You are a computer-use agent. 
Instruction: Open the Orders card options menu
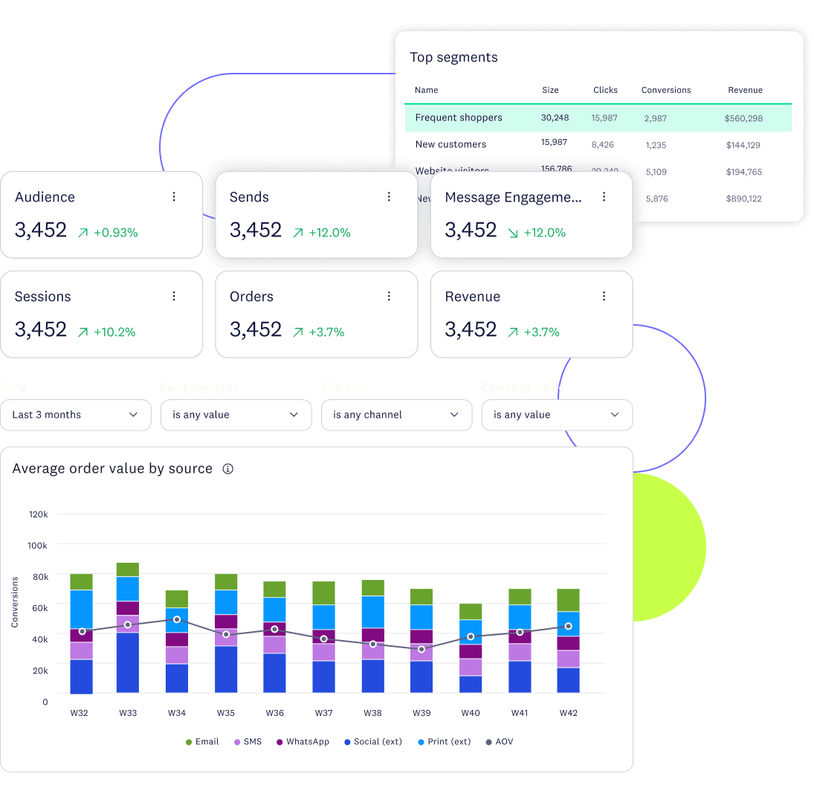click(389, 296)
